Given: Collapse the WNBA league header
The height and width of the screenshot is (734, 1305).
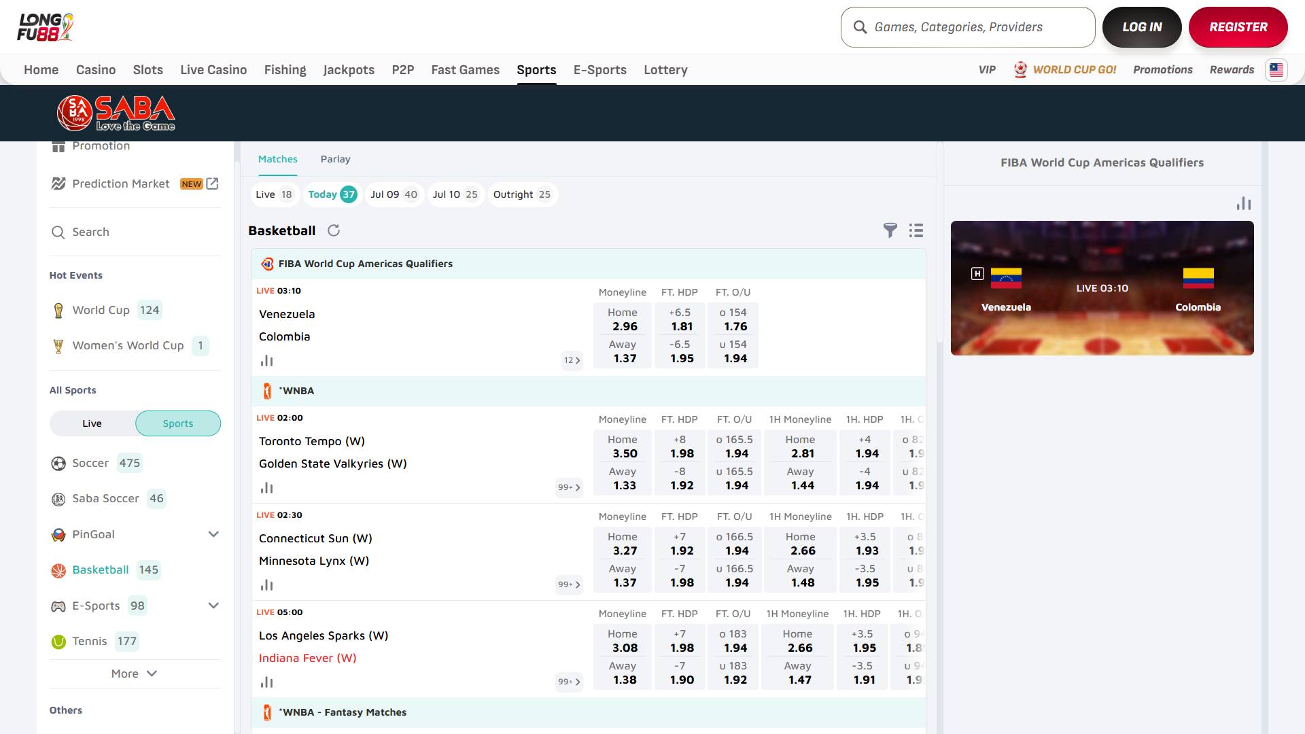Looking at the screenshot, I should tap(589, 391).
